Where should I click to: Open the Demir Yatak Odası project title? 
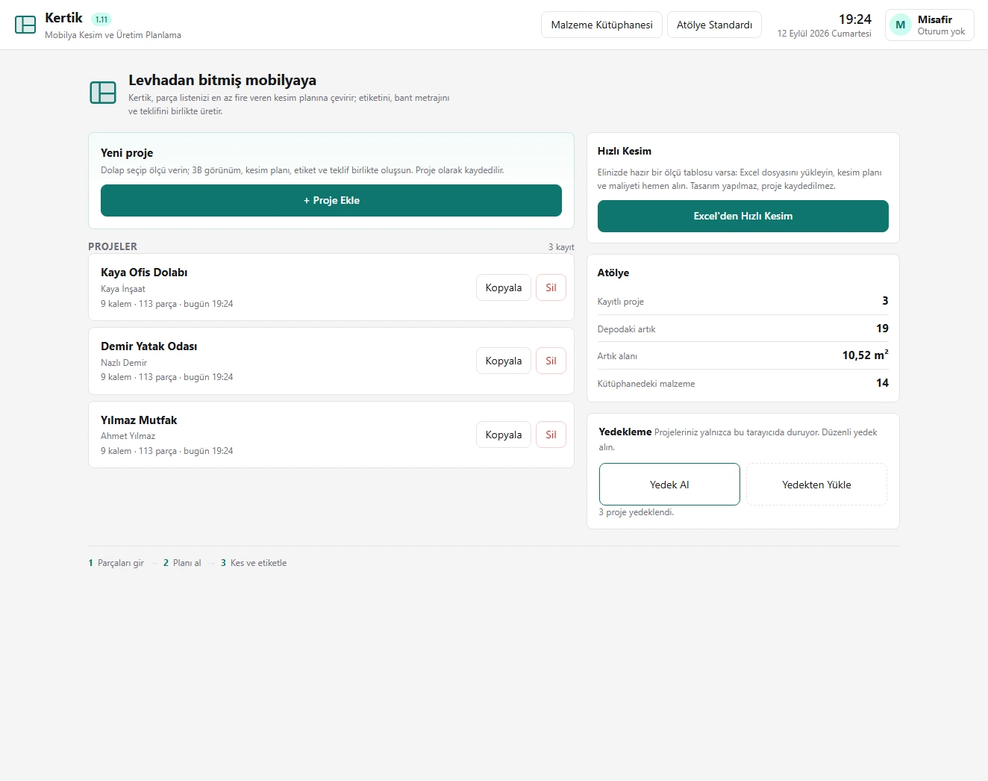[x=149, y=346]
